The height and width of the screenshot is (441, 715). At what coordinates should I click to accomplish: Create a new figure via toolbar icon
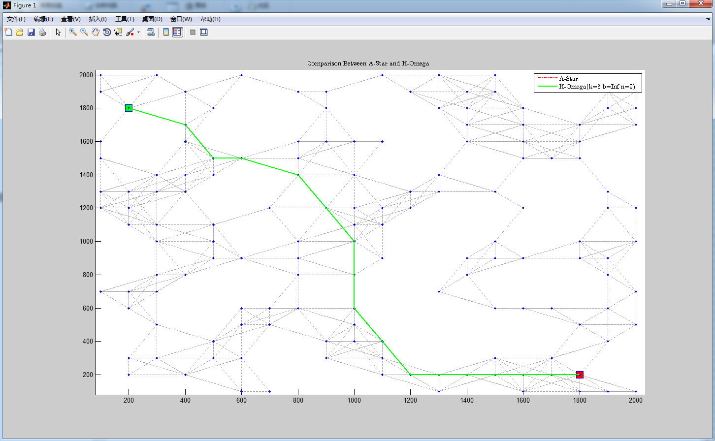[x=8, y=32]
